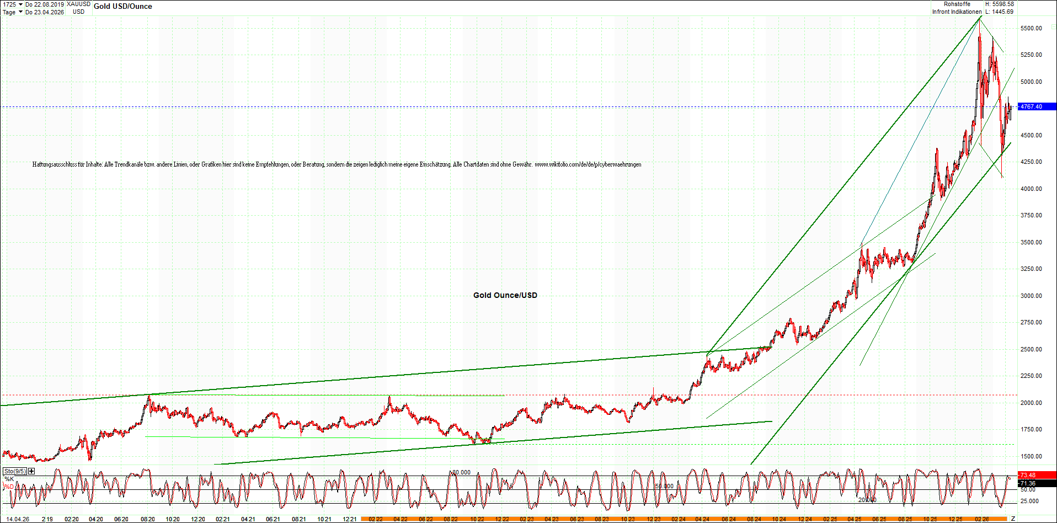Click the Z button at bottom right
The height and width of the screenshot is (523, 1057).
[1013, 519]
